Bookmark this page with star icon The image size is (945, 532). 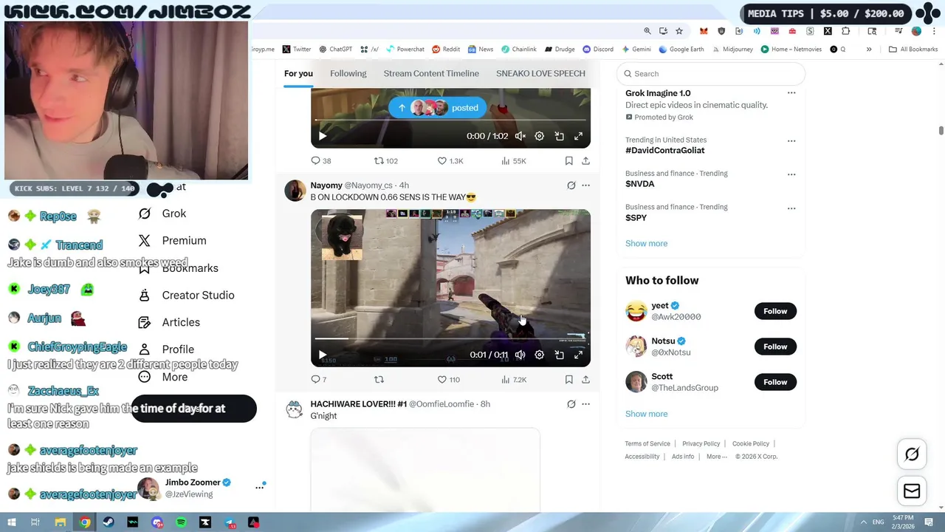[679, 31]
